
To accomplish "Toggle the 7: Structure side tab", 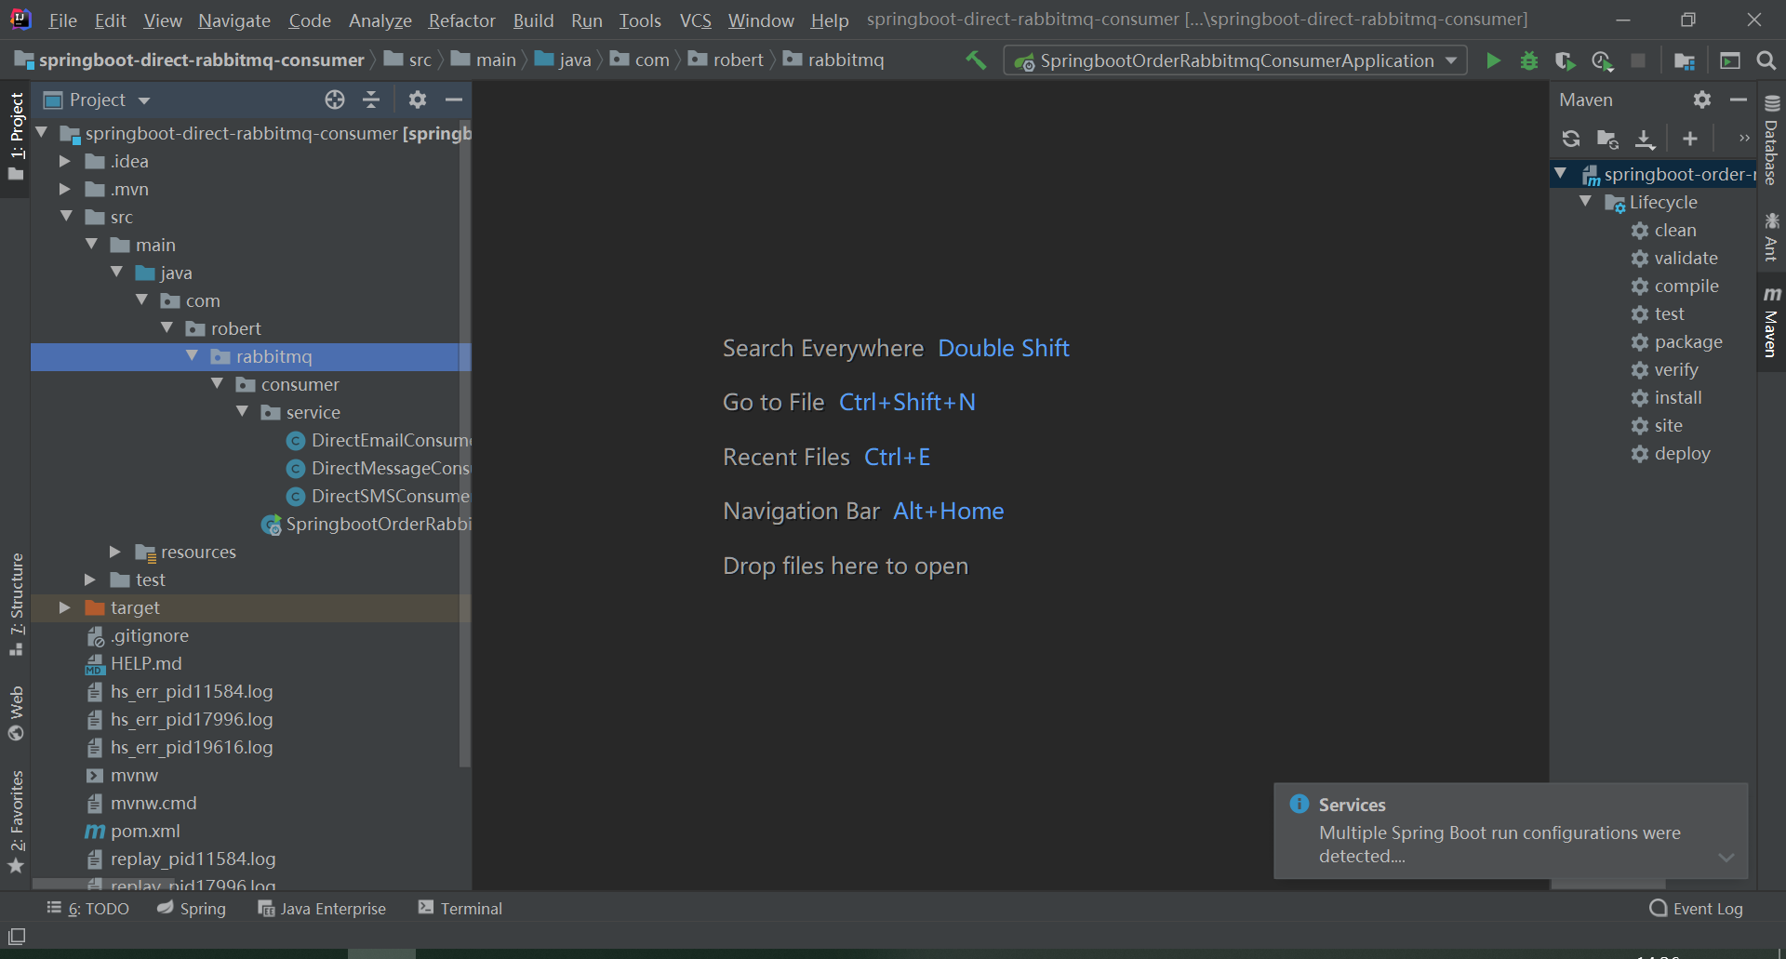I will [16, 604].
